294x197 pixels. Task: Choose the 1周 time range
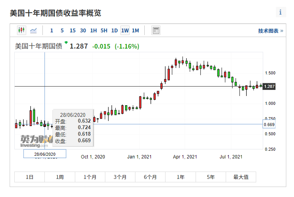[x=60, y=177]
